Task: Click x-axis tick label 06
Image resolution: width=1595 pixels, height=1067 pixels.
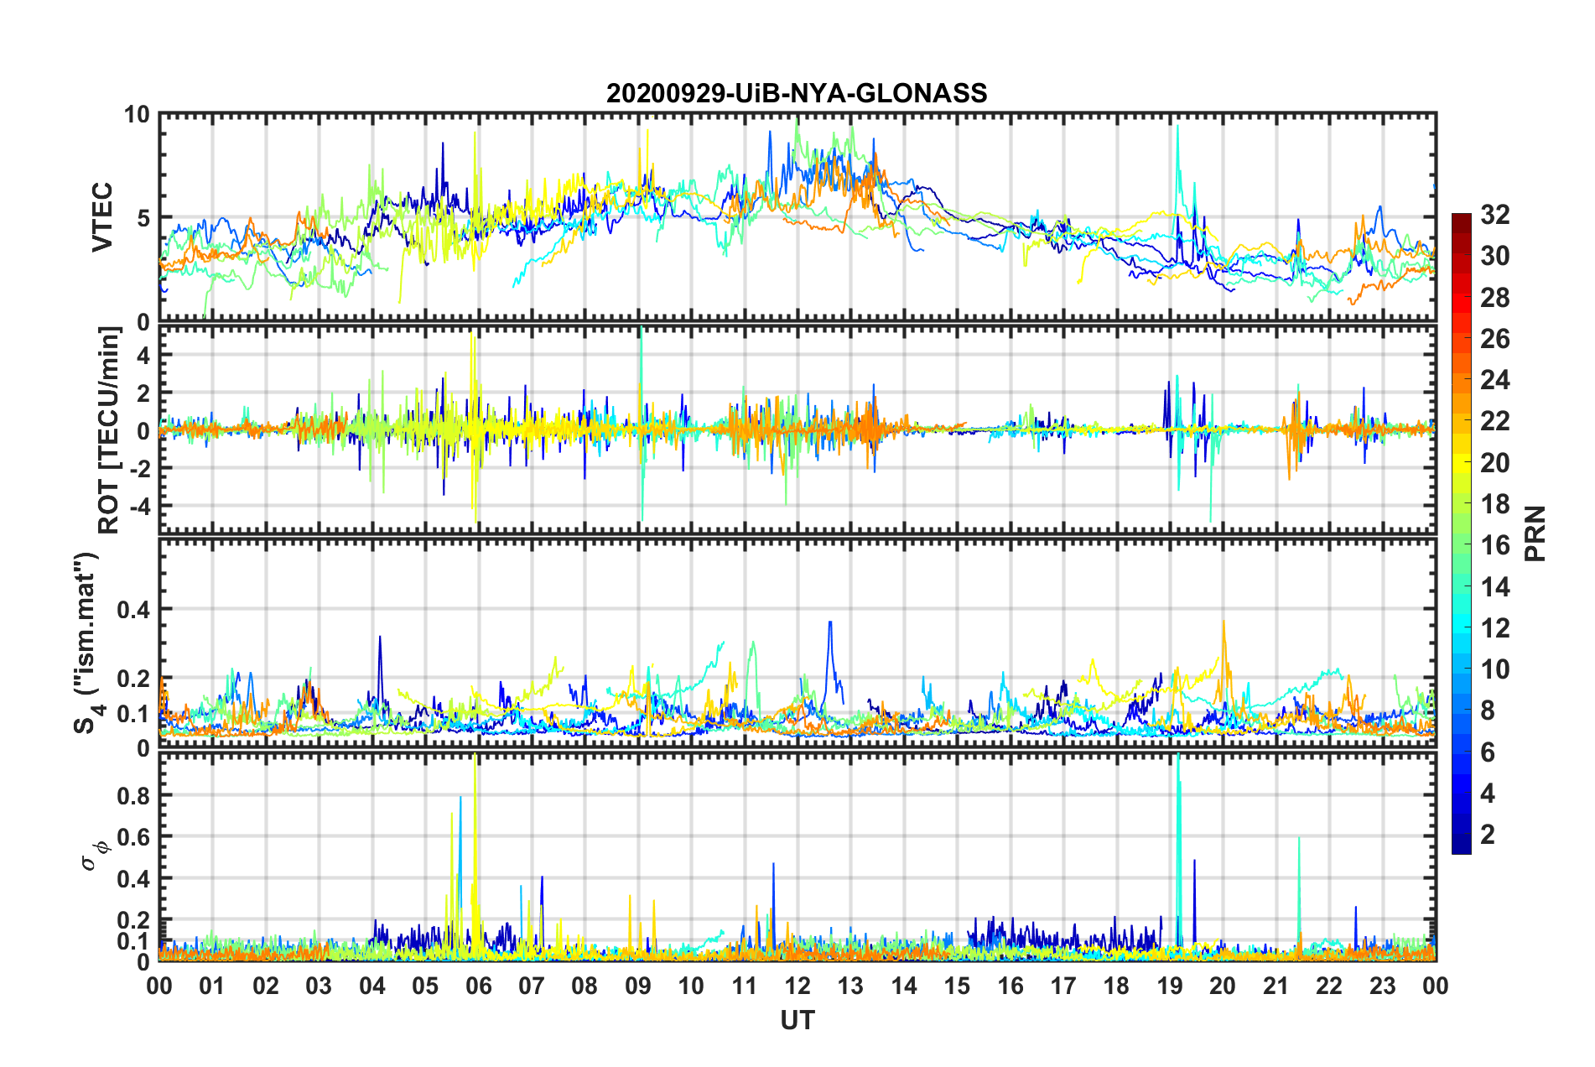Action: pos(479,986)
